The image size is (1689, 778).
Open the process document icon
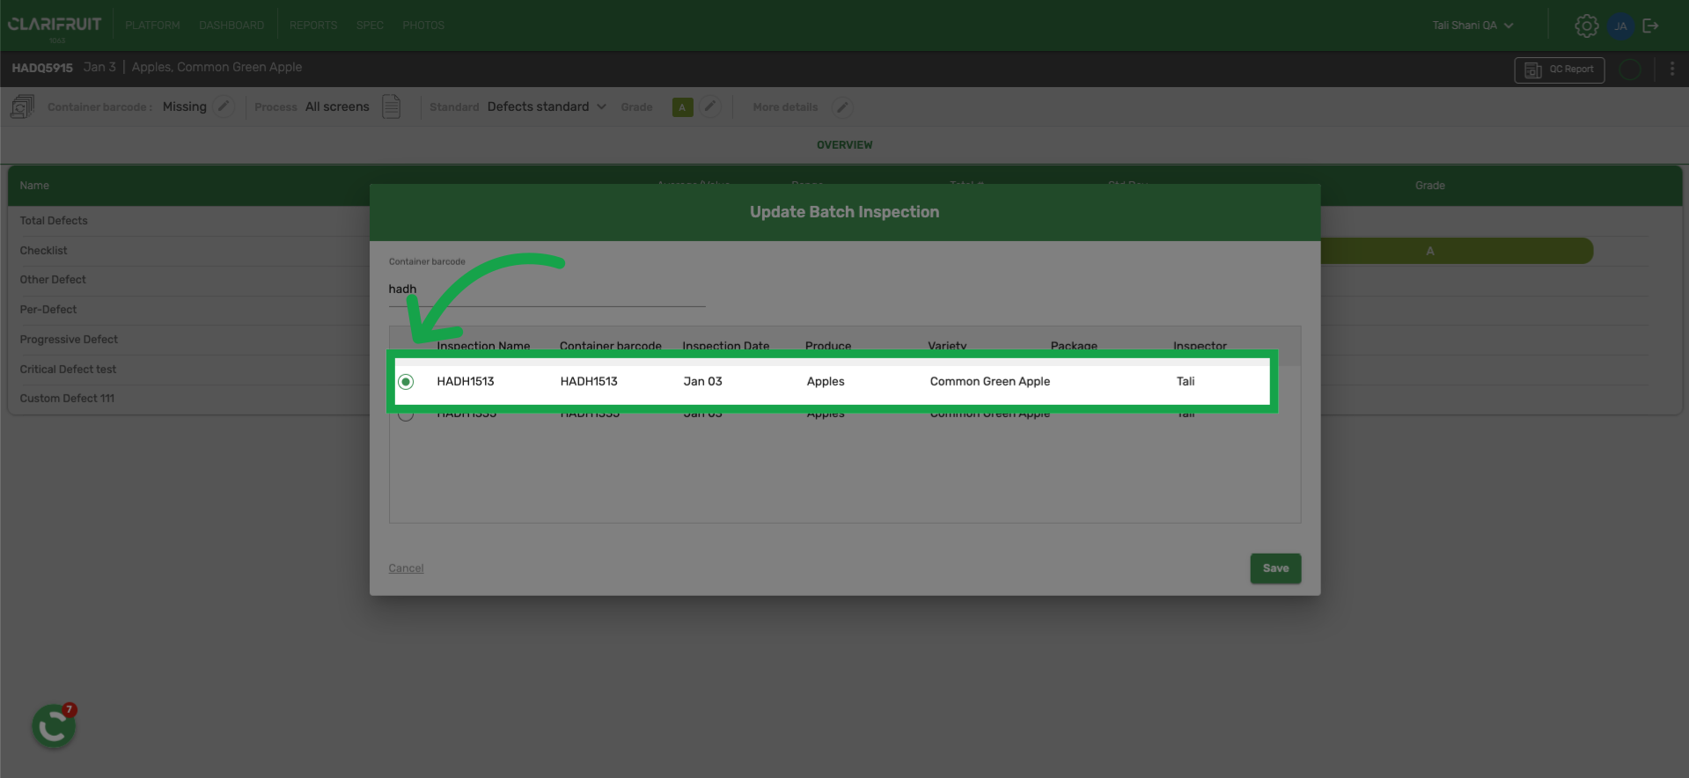pos(392,106)
